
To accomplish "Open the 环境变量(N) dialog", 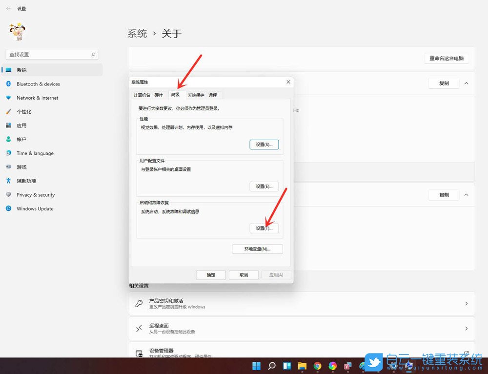I will coord(257,249).
